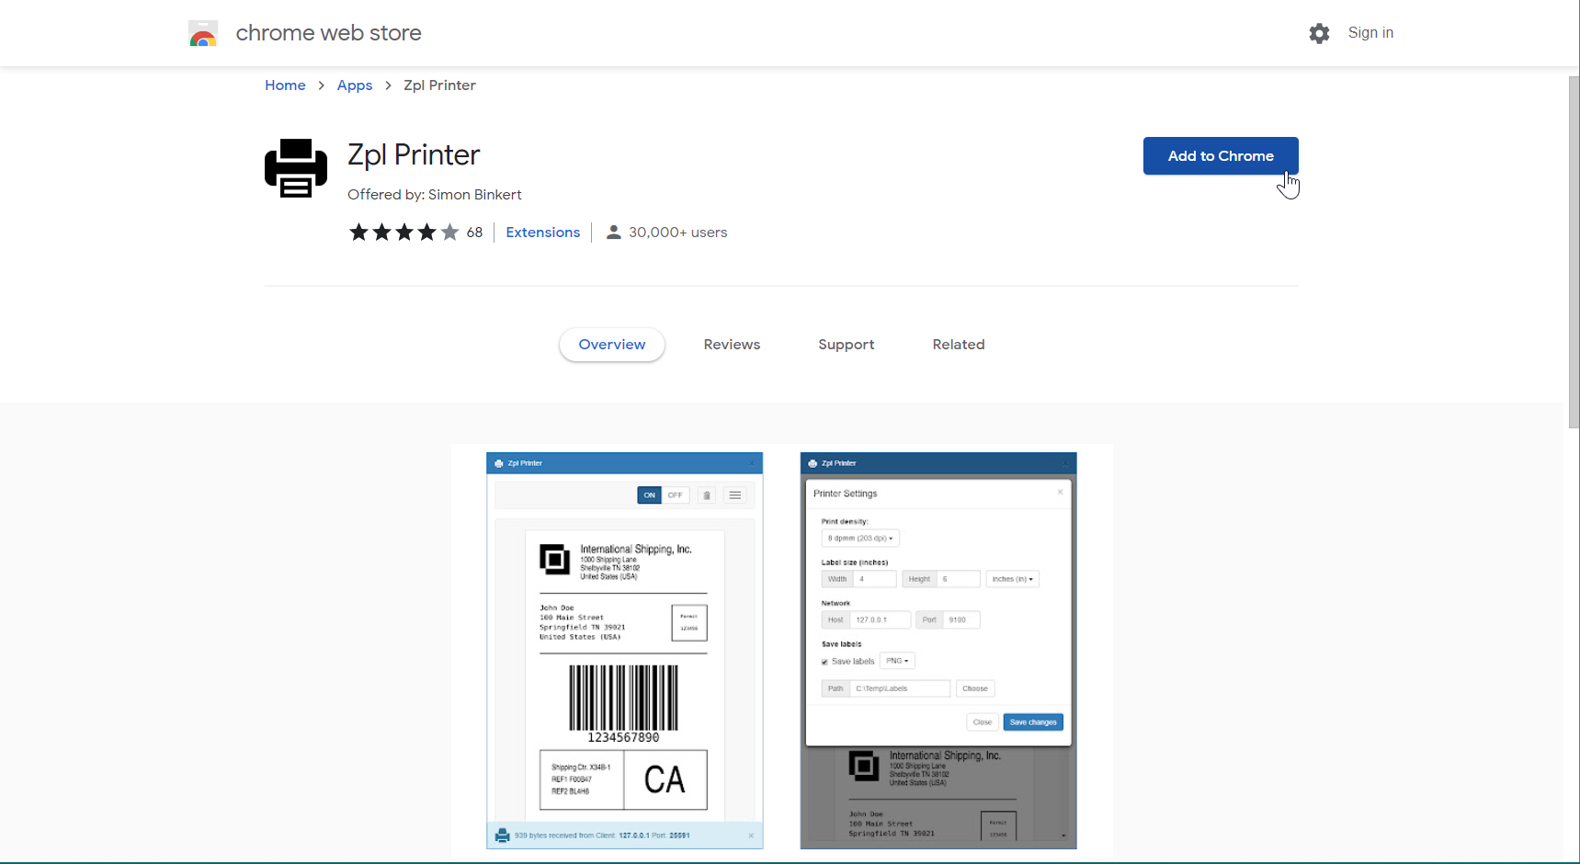1580x864 pixels.
Task: Click 'Offered by: Simon Binkert' text
Action: tap(435, 195)
